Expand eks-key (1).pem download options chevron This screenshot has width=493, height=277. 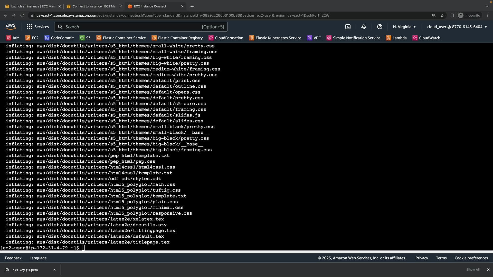point(54,270)
